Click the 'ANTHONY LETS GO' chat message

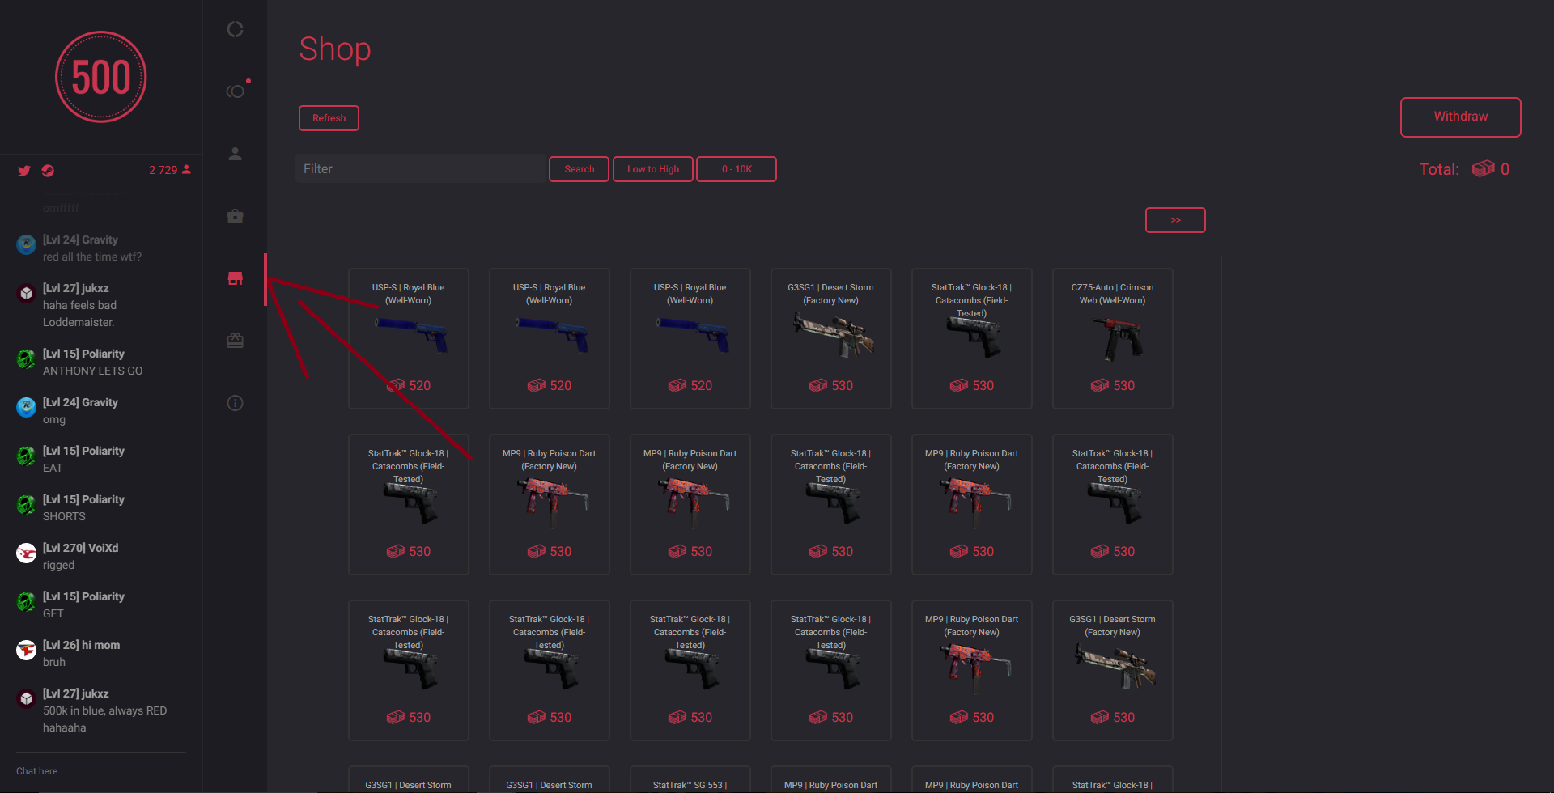click(92, 371)
